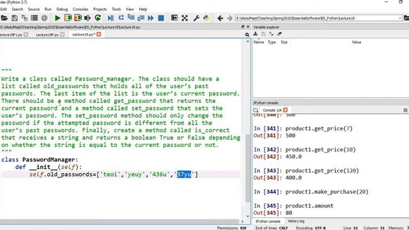Click the Open file folder icon
This screenshot has width=409, height=230.
tap(4, 18)
